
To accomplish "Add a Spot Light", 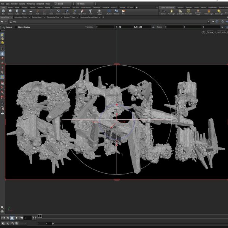I will pyautogui.click(x=180, y=12).
